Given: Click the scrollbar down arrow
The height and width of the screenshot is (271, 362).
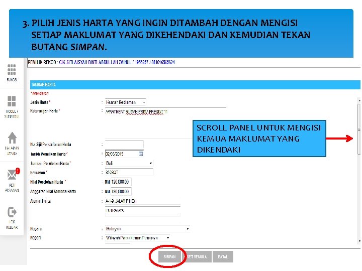Looking at the screenshot, I should [x=359, y=241].
